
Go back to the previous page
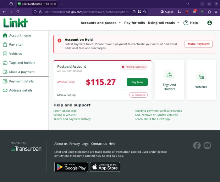[x=4, y=12]
